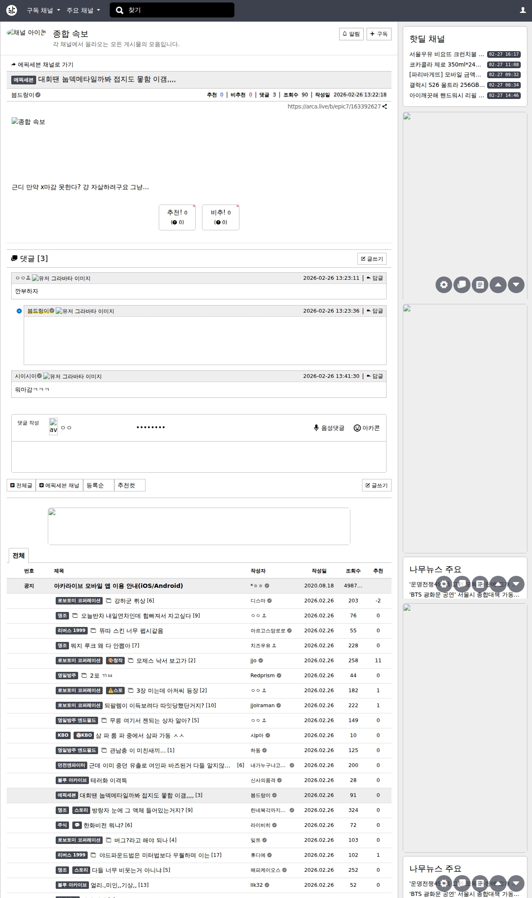Click the share icon beside post URL
This screenshot has width=532, height=898.
pyautogui.click(x=385, y=106)
